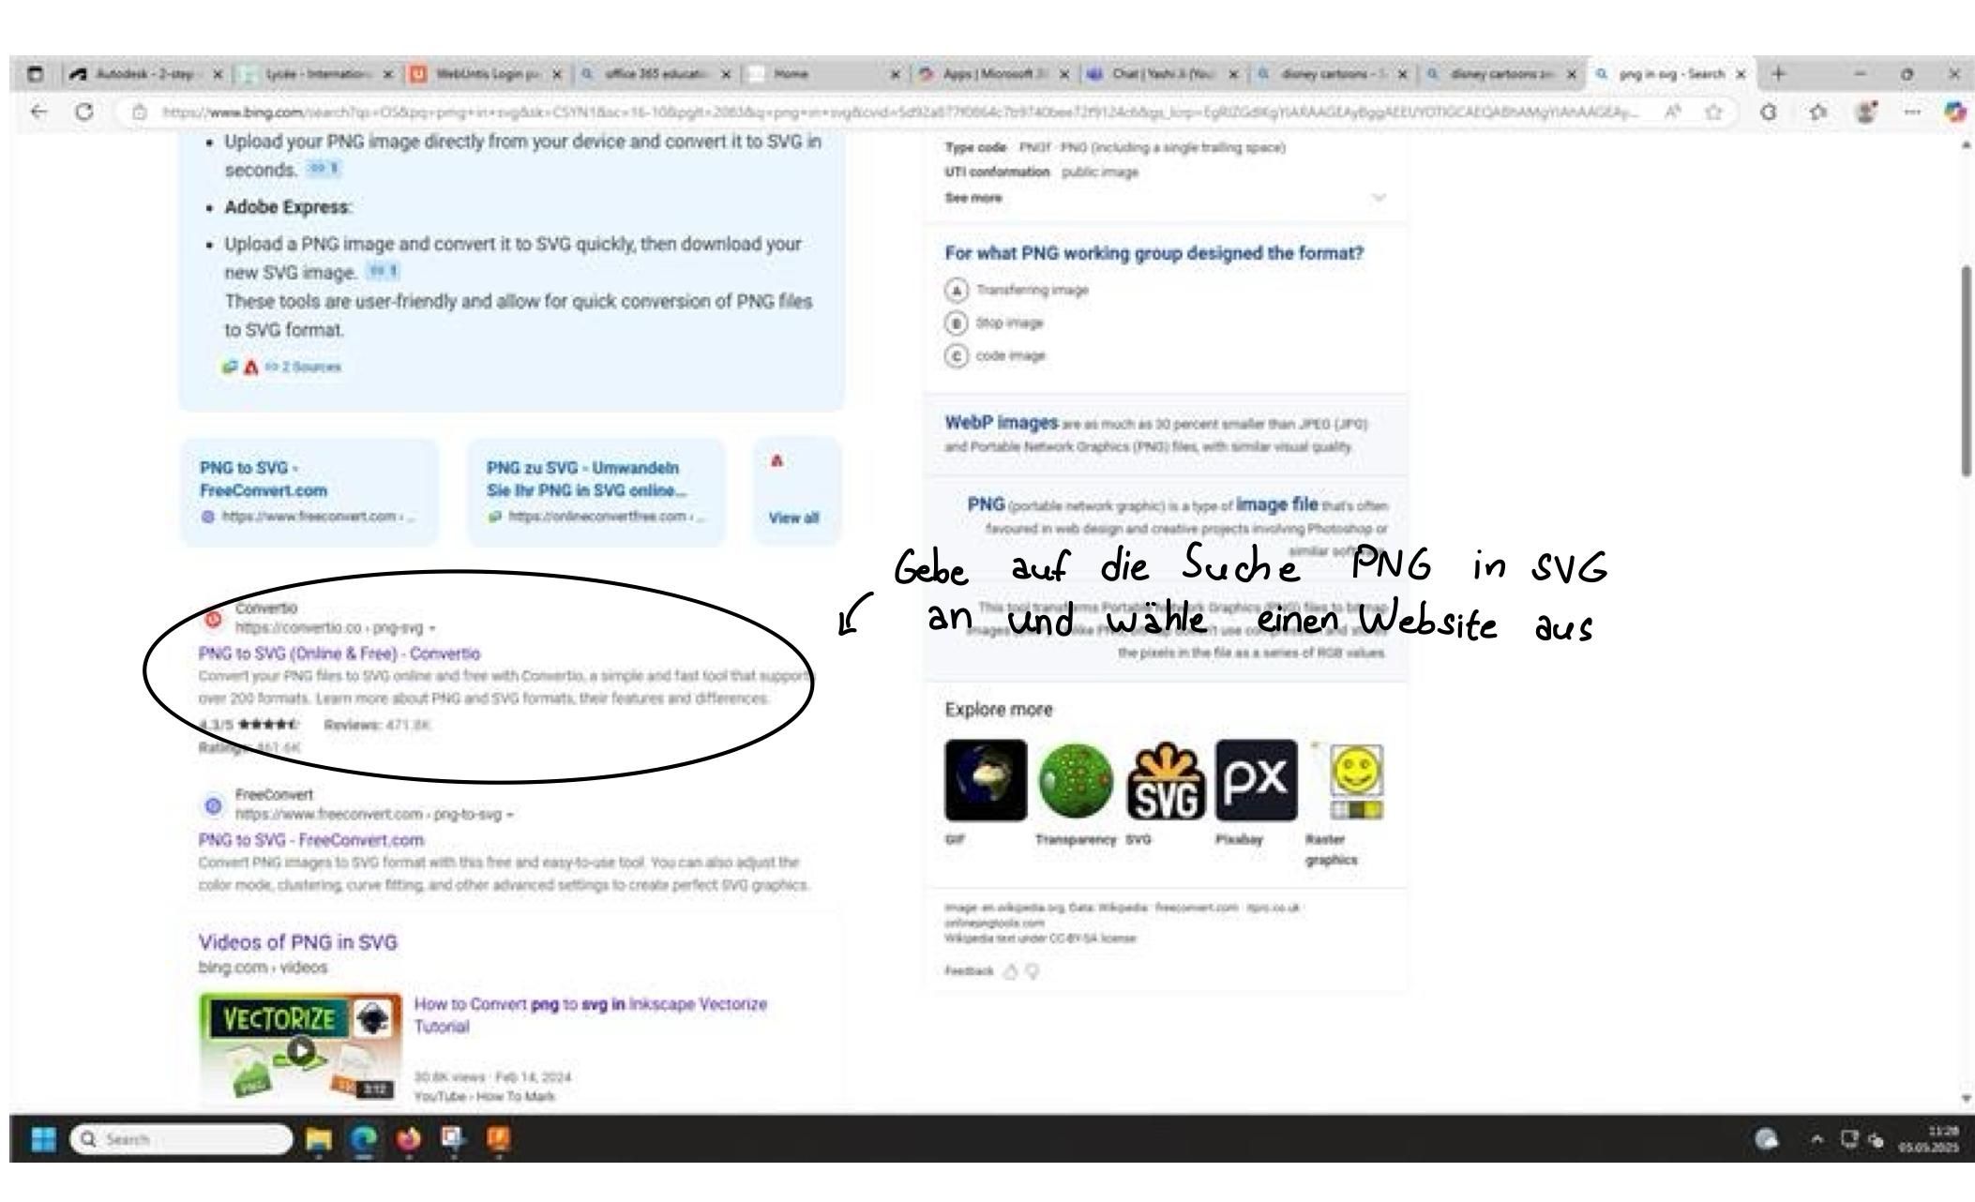Open the orange app icon on taskbar
This screenshot has height=1202, width=1975.
point(499,1139)
